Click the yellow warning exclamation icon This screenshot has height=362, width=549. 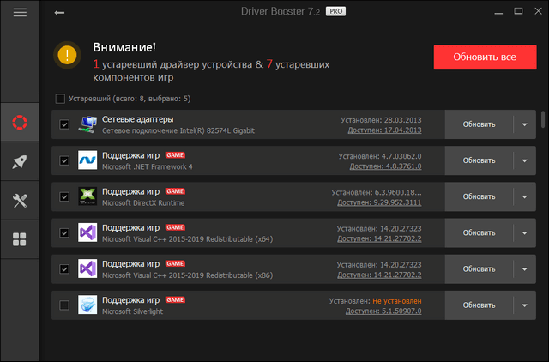pos(67,55)
